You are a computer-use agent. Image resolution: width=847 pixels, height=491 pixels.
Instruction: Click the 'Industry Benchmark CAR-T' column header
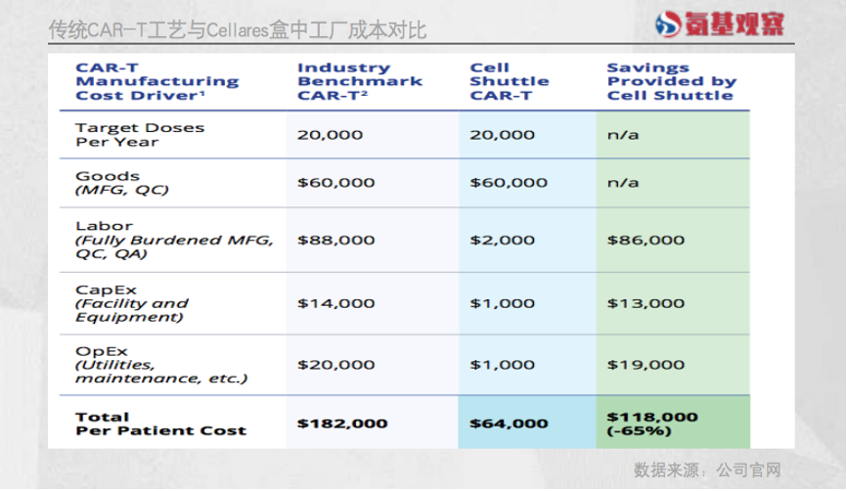360,81
